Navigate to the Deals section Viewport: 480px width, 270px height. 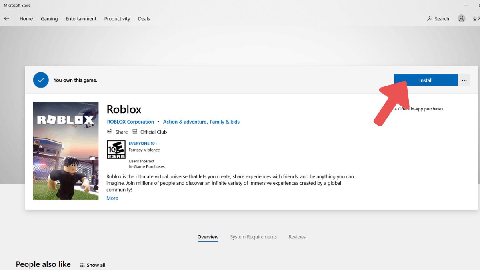click(144, 18)
